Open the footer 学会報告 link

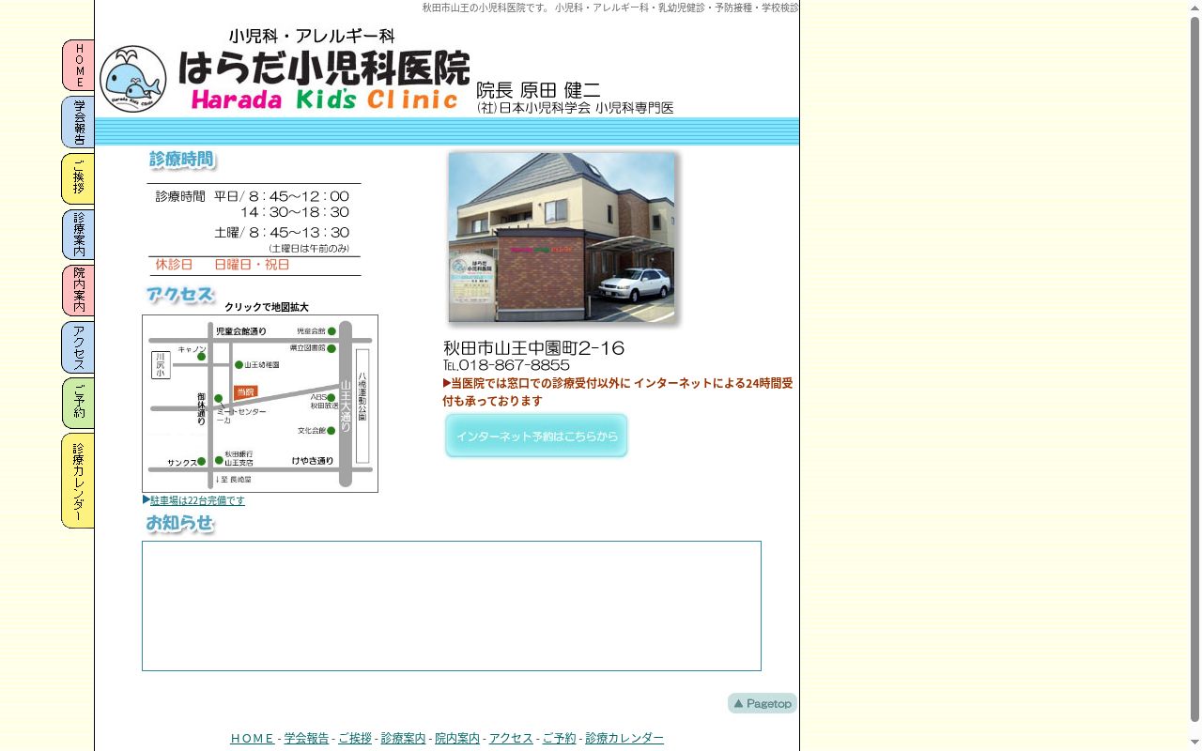(x=306, y=739)
